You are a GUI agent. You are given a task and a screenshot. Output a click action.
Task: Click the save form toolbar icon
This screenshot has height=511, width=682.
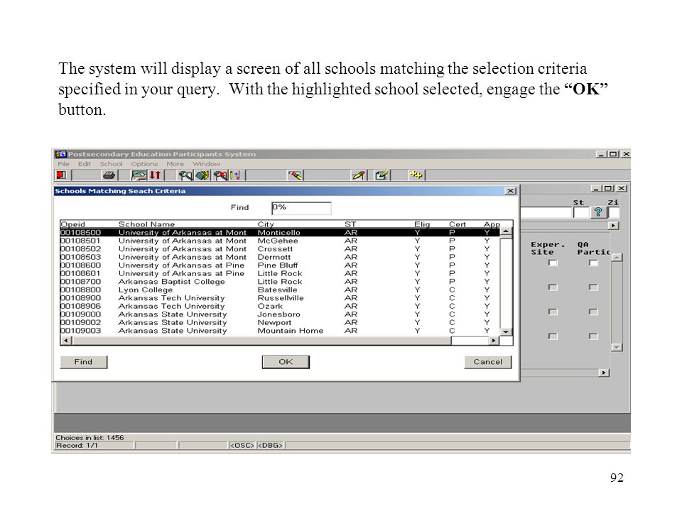(x=139, y=175)
